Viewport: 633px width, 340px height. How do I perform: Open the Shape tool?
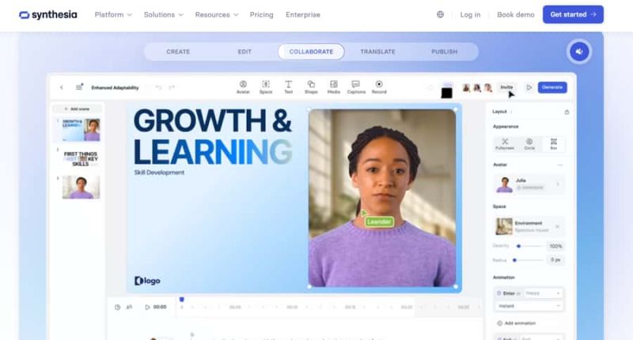(311, 86)
